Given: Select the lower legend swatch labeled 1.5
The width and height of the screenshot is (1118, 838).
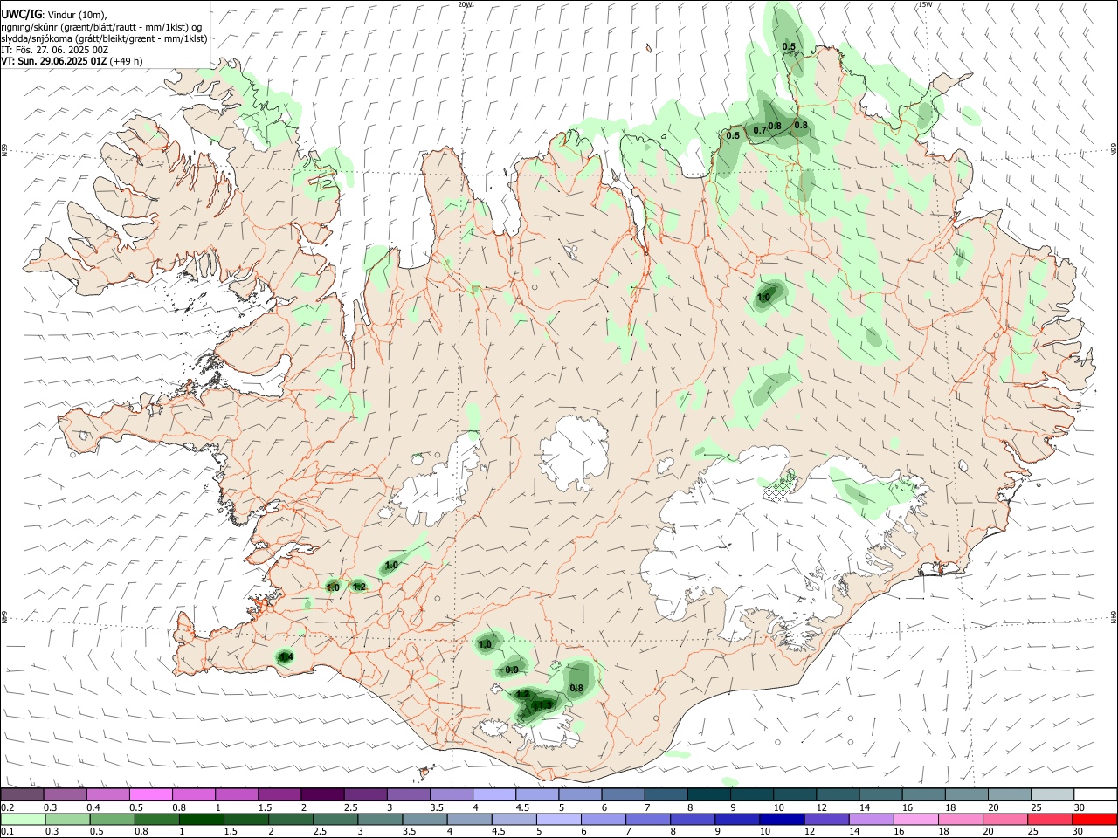Looking at the screenshot, I should coord(248,819).
